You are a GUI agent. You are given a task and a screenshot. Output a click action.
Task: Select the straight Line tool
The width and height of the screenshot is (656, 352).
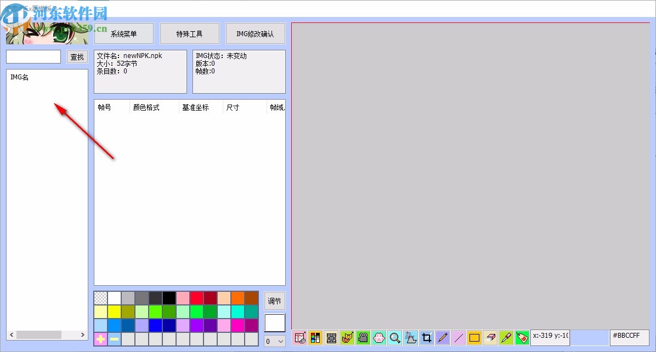click(x=459, y=338)
